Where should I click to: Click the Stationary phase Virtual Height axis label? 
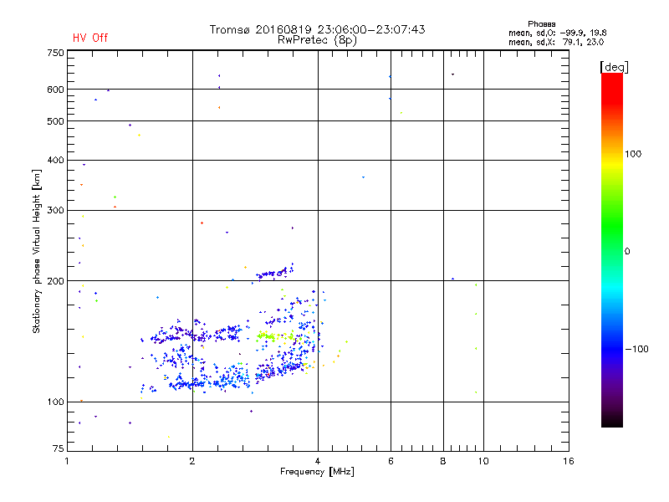[37, 252]
